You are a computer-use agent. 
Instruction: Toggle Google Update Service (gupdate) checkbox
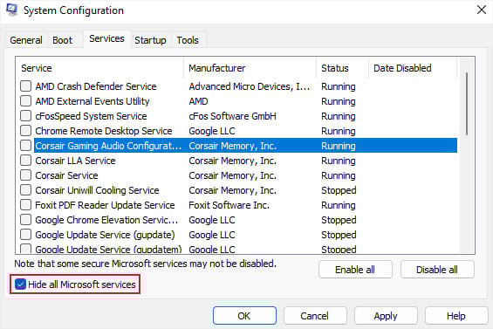click(x=26, y=235)
